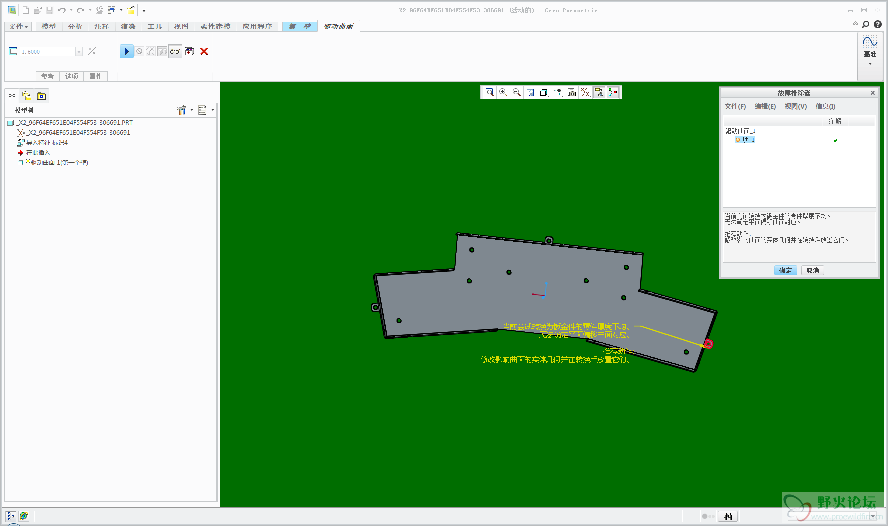Confirm troubleshooter with 确定 button
The width and height of the screenshot is (888, 526).
tap(785, 270)
